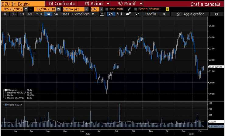Click the 0.923M volume average tag
Screen dimensions: 225x136
click(x=216, y=122)
